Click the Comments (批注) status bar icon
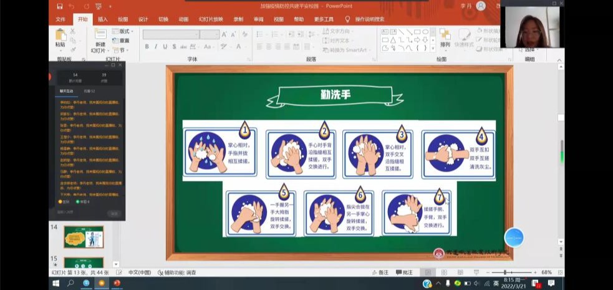613x290 pixels. tap(403, 273)
